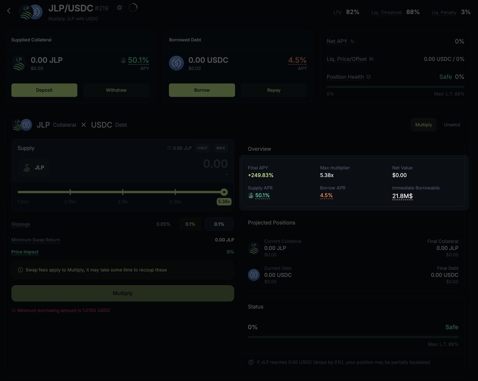
Task: Click the percent icon beside Net APY
Action: pyautogui.click(x=352, y=41)
